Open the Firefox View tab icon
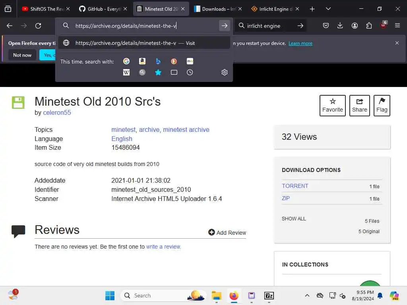 click(x=8, y=9)
